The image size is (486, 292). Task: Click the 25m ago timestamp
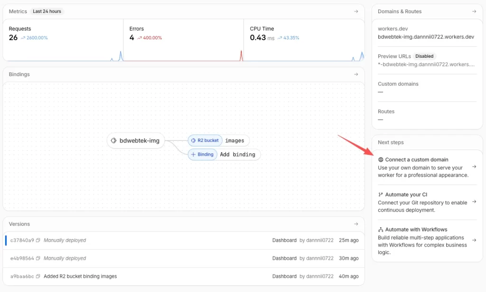click(349, 240)
